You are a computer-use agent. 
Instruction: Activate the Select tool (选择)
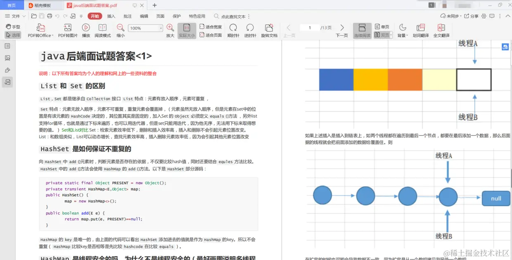(13, 35)
